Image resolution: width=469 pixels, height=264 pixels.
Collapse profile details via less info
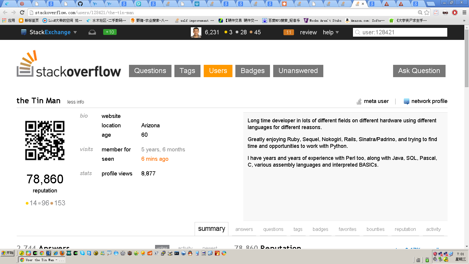(x=76, y=102)
